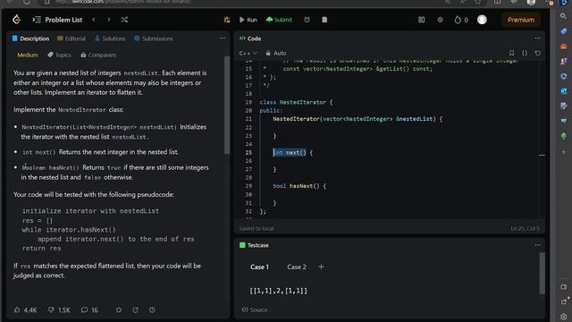Open browser sidebar settings gear
The image size is (572, 322).
click(x=564, y=317)
